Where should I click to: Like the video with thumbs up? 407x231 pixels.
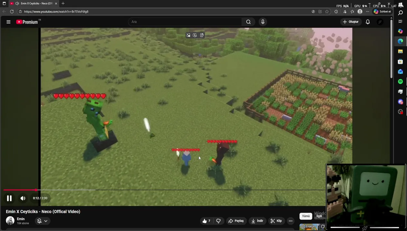(206, 221)
